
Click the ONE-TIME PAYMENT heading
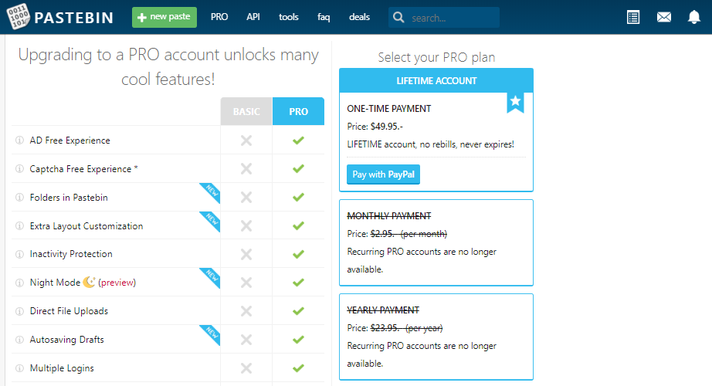click(x=389, y=109)
